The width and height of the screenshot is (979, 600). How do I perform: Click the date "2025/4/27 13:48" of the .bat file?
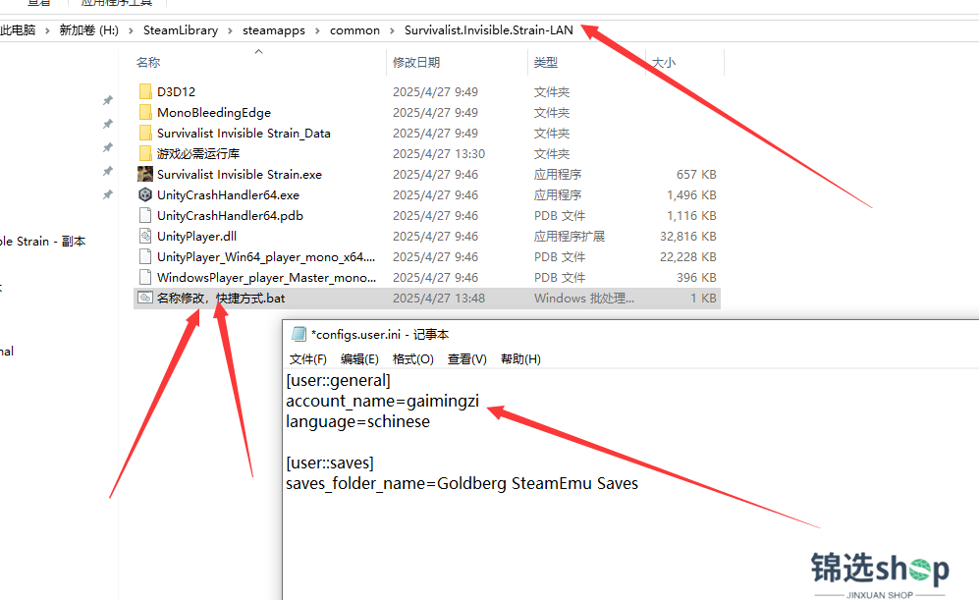[x=438, y=298]
